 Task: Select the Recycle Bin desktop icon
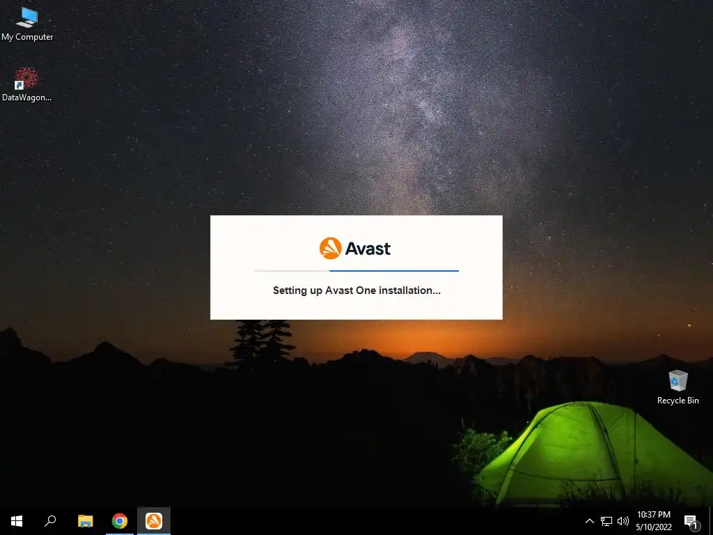pos(677,387)
